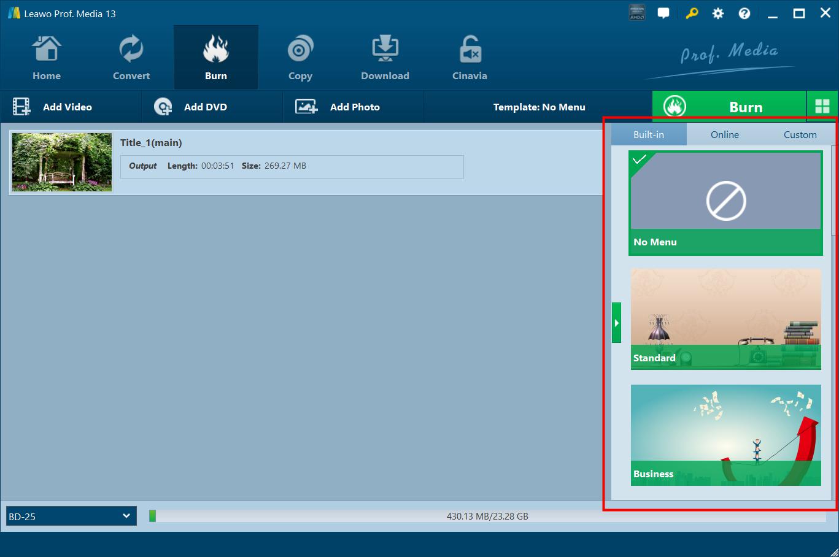Switch to the Built-in templates tab
This screenshot has height=557, width=839.
[648, 134]
